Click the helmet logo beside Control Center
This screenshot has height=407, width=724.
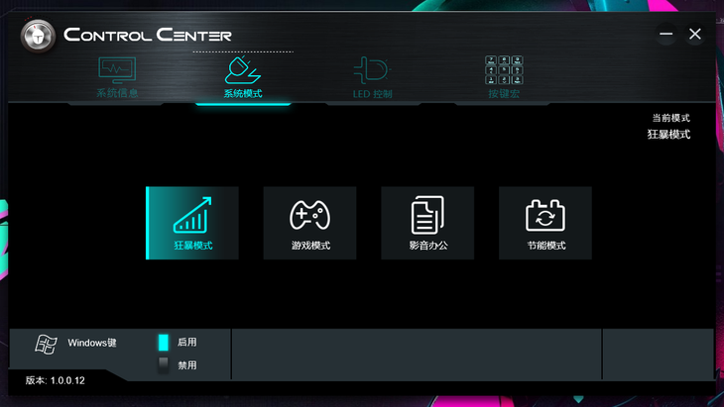[x=38, y=36]
